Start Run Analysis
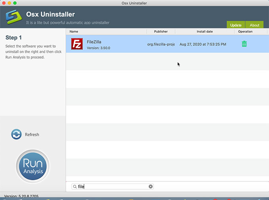The height and width of the screenshot is (200, 269). [x=33, y=166]
